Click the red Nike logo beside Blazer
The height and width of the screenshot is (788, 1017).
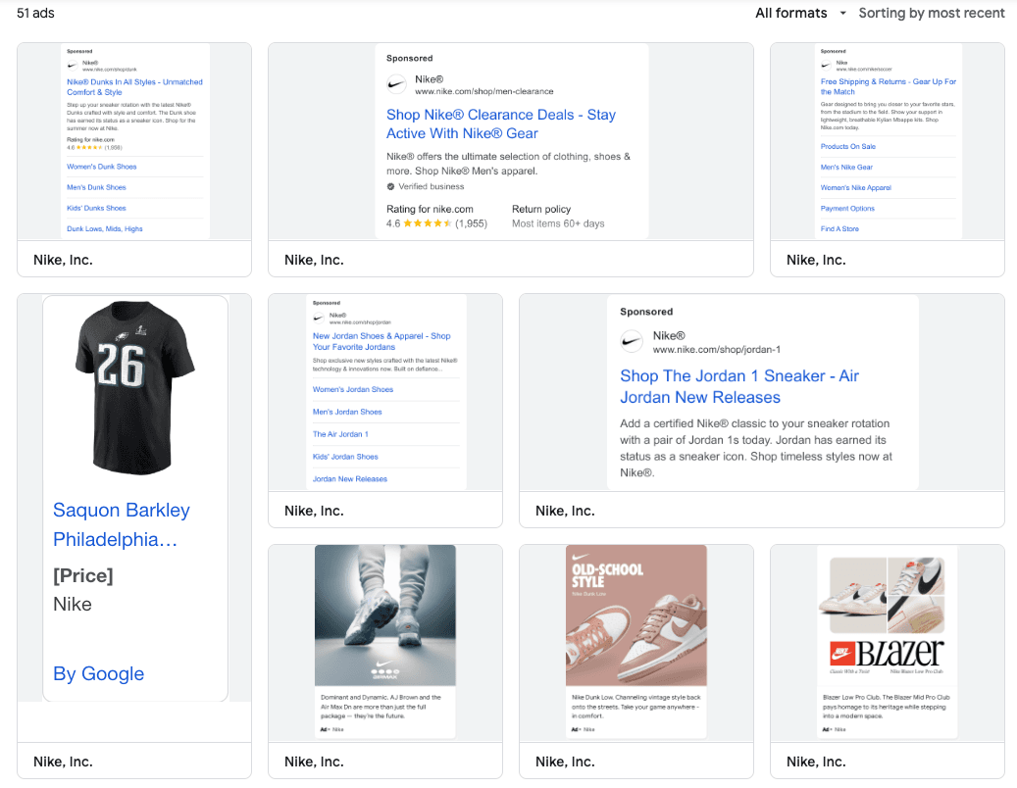coord(841,653)
